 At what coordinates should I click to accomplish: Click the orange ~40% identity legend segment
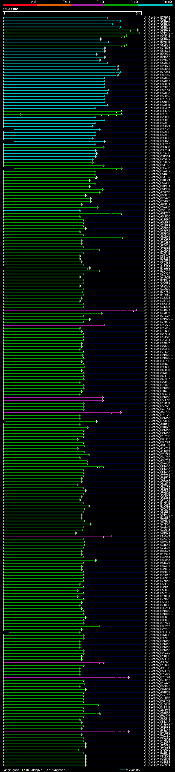click(54, 5)
